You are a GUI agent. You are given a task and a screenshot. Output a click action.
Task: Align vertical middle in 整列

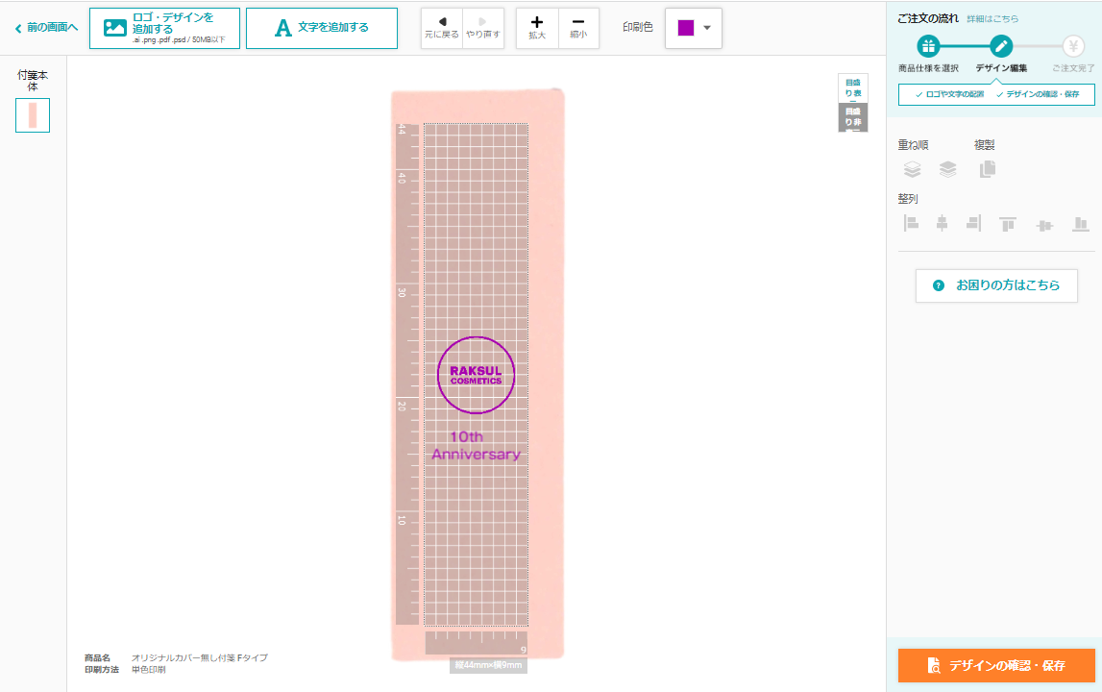point(1044,225)
